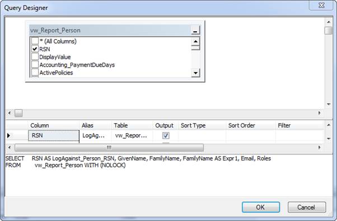Click the LogAg... Alias cell

click(x=95, y=135)
